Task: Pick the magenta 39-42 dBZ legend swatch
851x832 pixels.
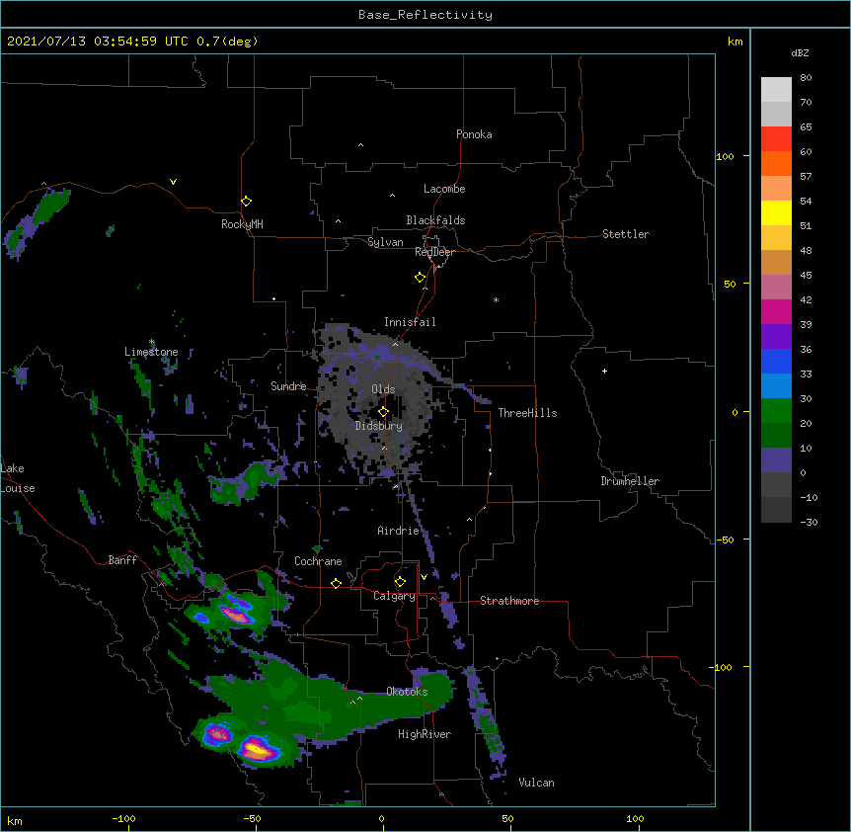Action: (776, 311)
